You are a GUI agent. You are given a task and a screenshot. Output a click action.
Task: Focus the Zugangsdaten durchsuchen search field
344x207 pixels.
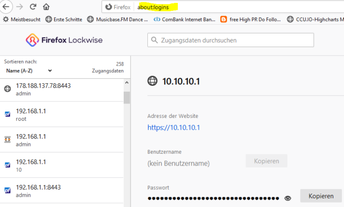click(231, 40)
